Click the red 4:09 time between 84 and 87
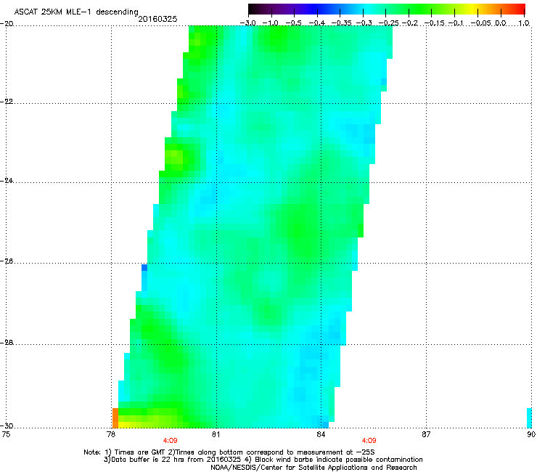The width and height of the screenshot is (537, 472). (369, 441)
